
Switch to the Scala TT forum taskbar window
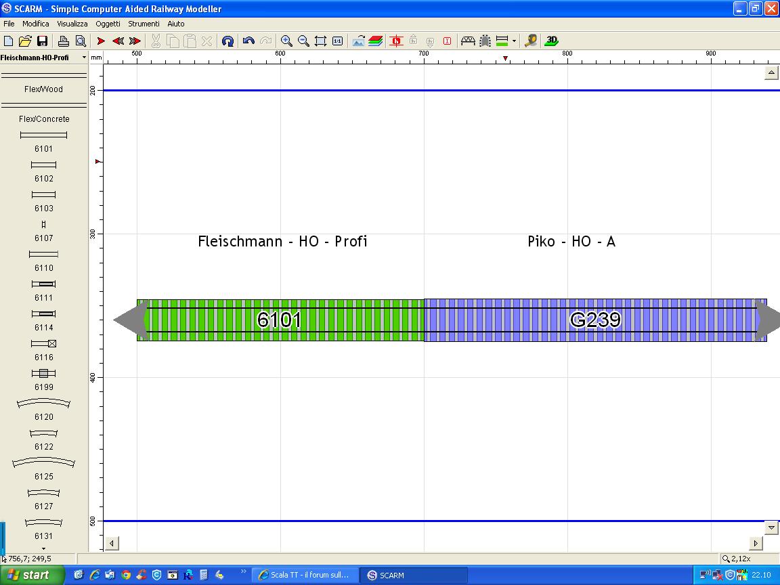pyautogui.click(x=304, y=575)
